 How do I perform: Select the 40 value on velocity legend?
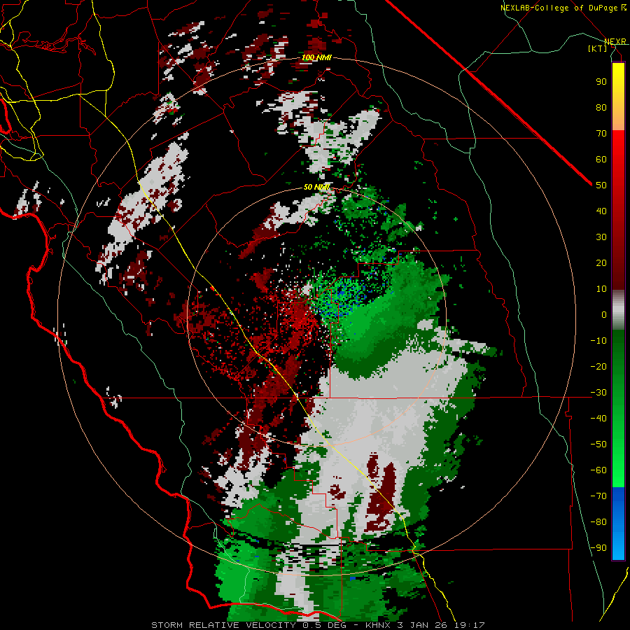[x=601, y=211]
